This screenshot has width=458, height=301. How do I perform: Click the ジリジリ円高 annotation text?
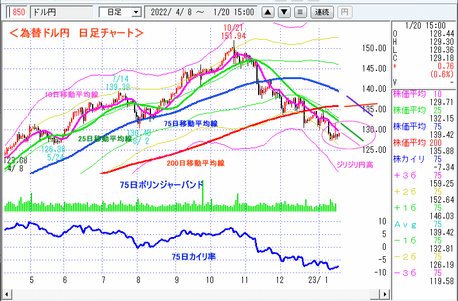355,166
